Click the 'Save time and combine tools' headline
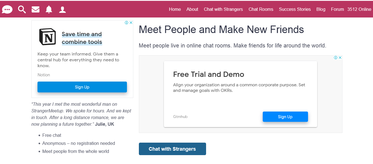Viewport: 373px width, 164px height. click(82, 38)
